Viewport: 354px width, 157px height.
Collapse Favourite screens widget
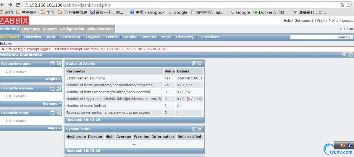click(x=58, y=88)
